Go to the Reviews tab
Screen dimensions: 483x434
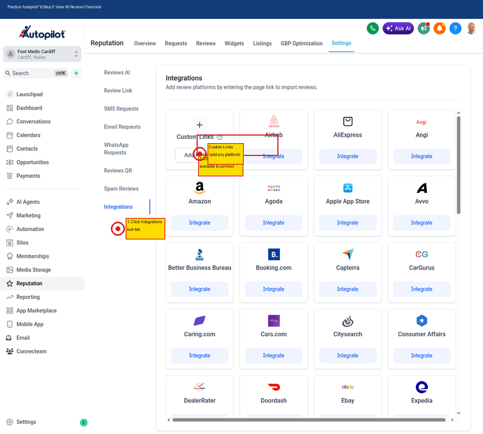point(206,43)
